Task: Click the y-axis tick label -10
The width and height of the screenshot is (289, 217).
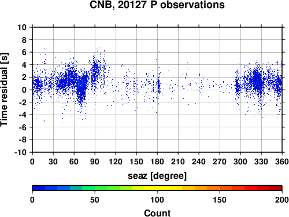Action: (x=20, y=152)
